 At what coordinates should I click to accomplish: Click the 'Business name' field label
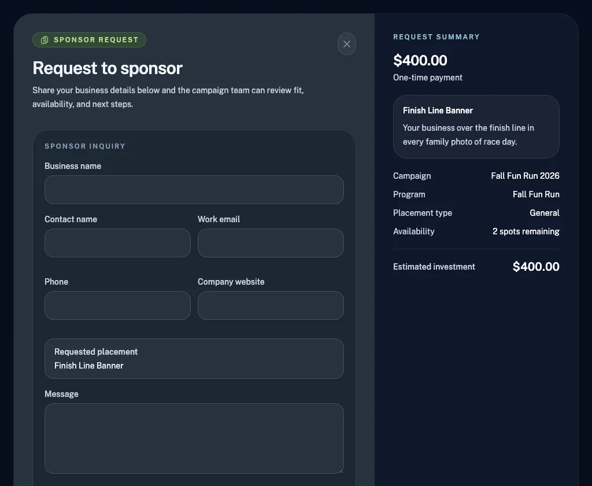[x=73, y=166]
